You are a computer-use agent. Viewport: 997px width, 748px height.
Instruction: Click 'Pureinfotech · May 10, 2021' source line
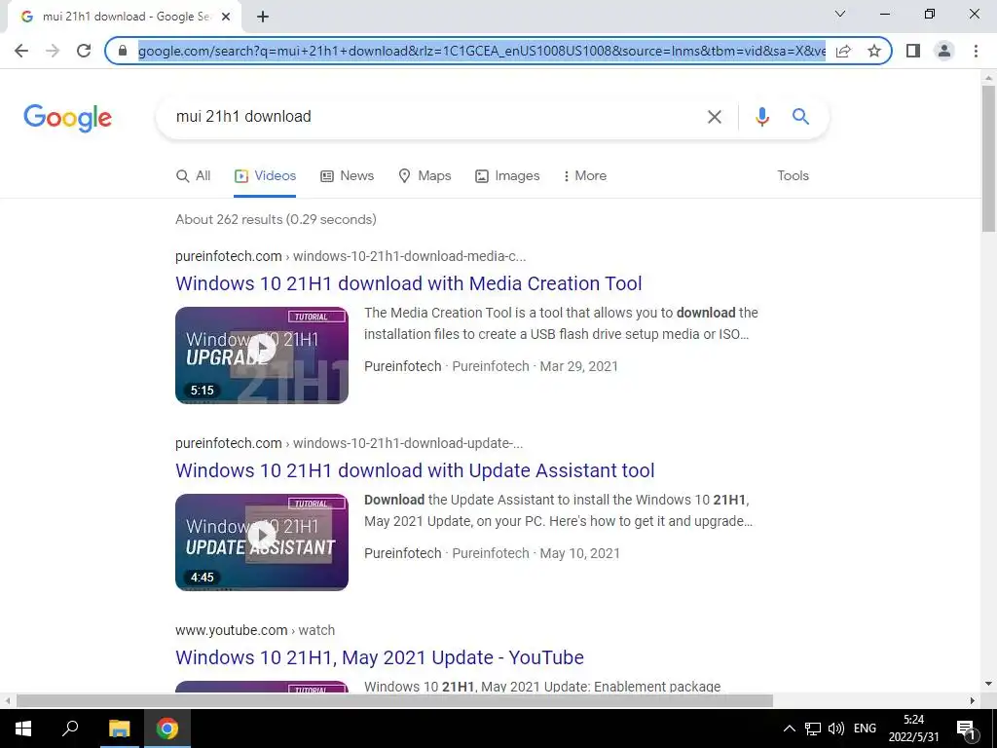coord(492,554)
